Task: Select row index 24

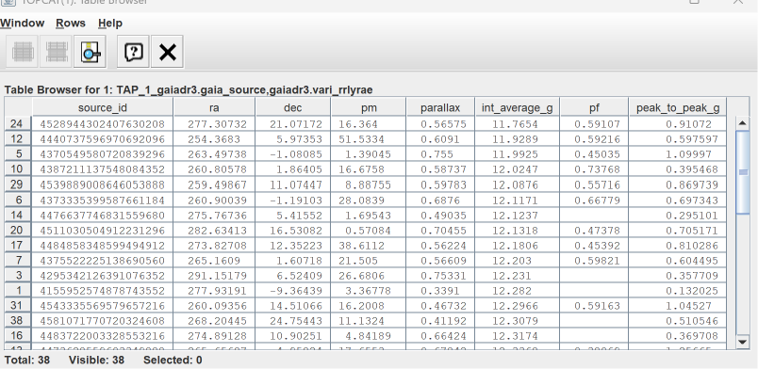Action: [x=17, y=124]
